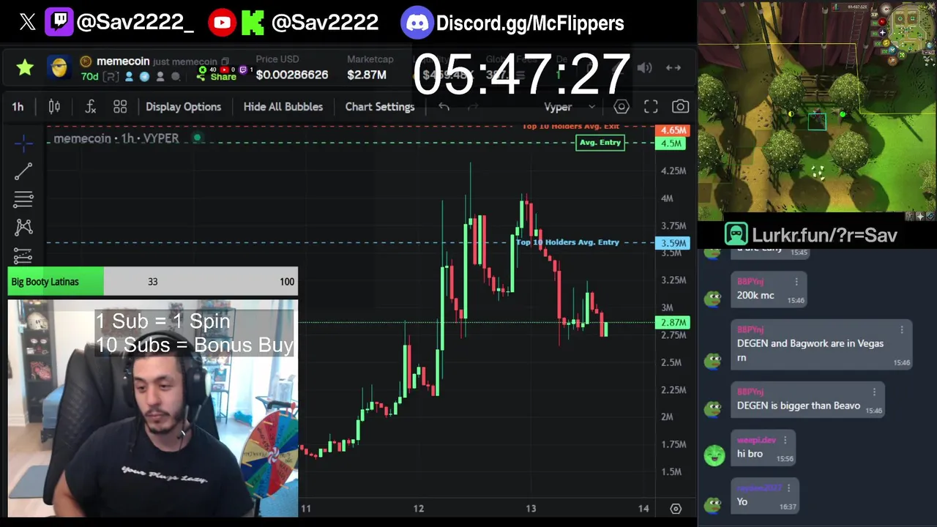Click the cyan highlighted tile in game
937x527 pixels.
[817, 122]
